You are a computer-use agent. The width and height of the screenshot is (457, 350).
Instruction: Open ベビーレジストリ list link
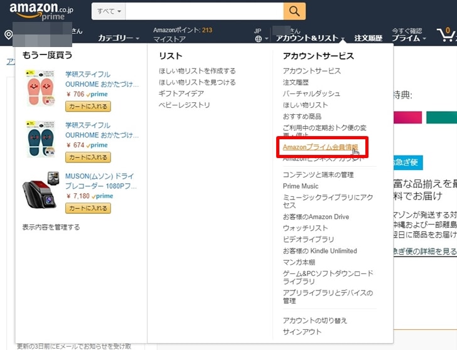click(x=184, y=105)
